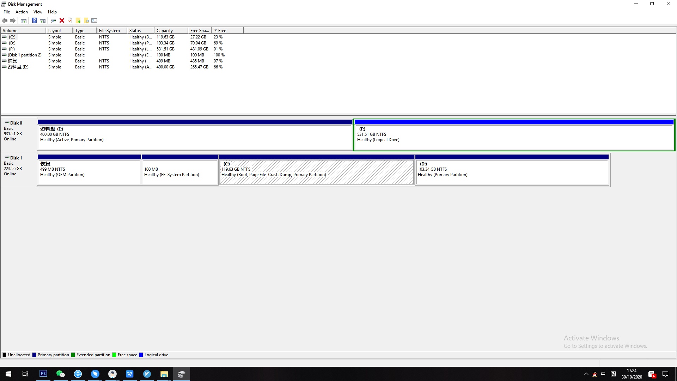Screen dimensions: 677x381
Task: Select the 恢复 volume row in the list
Action: (13, 61)
